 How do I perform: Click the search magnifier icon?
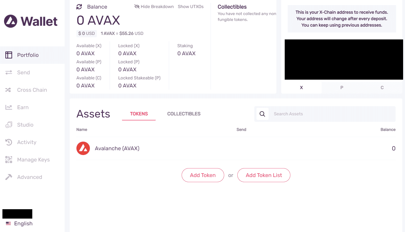click(x=262, y=114)
